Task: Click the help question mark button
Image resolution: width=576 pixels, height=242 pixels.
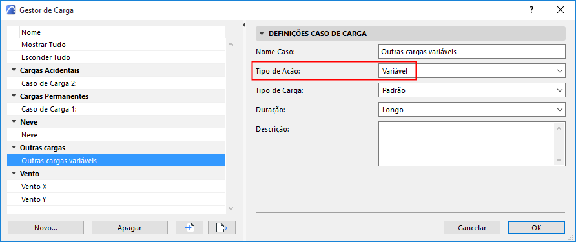Action: tap(531, 10)
